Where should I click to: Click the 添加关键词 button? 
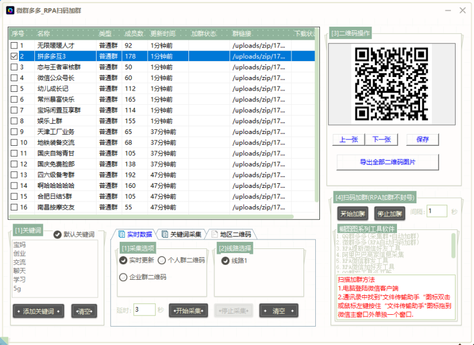(39, 311)
